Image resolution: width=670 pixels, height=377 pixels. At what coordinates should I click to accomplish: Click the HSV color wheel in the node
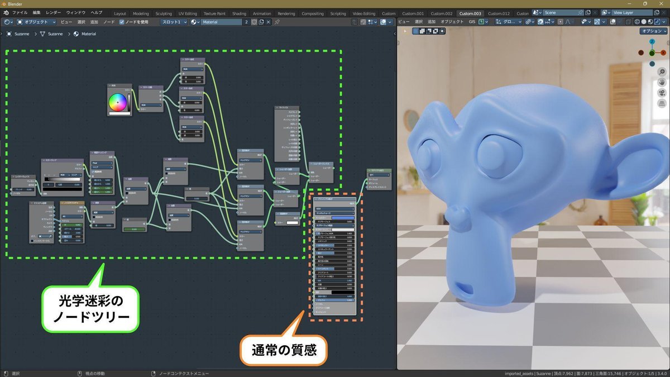coord(118,102)
